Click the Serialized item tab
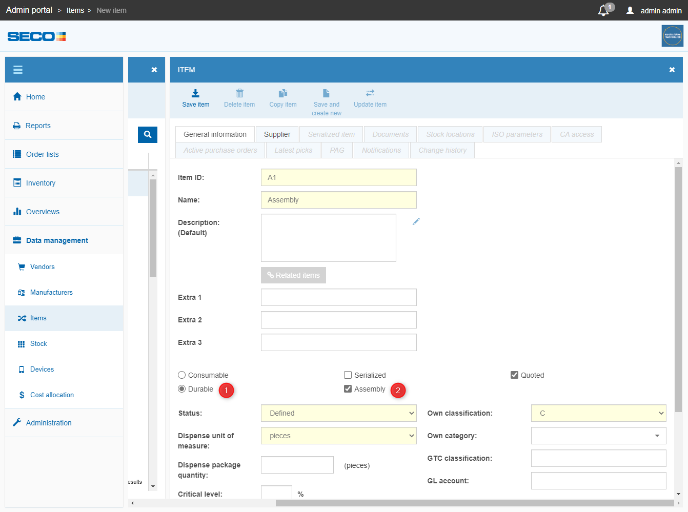The width and height of the screenshot is (688, 512). click(331, 134)
